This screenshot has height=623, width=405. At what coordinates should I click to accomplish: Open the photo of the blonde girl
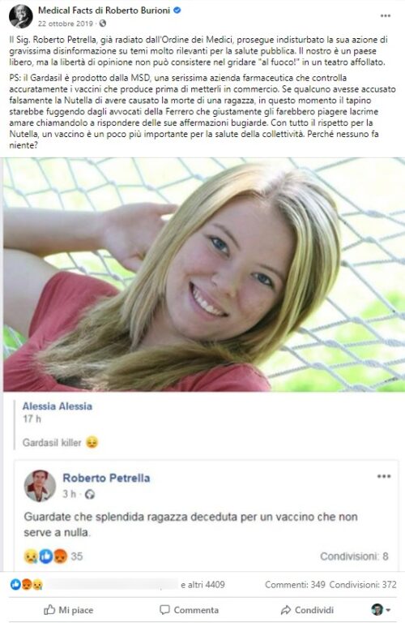pyautogui.click(x=204, y=274)
